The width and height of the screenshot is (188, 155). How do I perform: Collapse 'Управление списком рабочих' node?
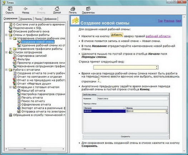point(10,38)
